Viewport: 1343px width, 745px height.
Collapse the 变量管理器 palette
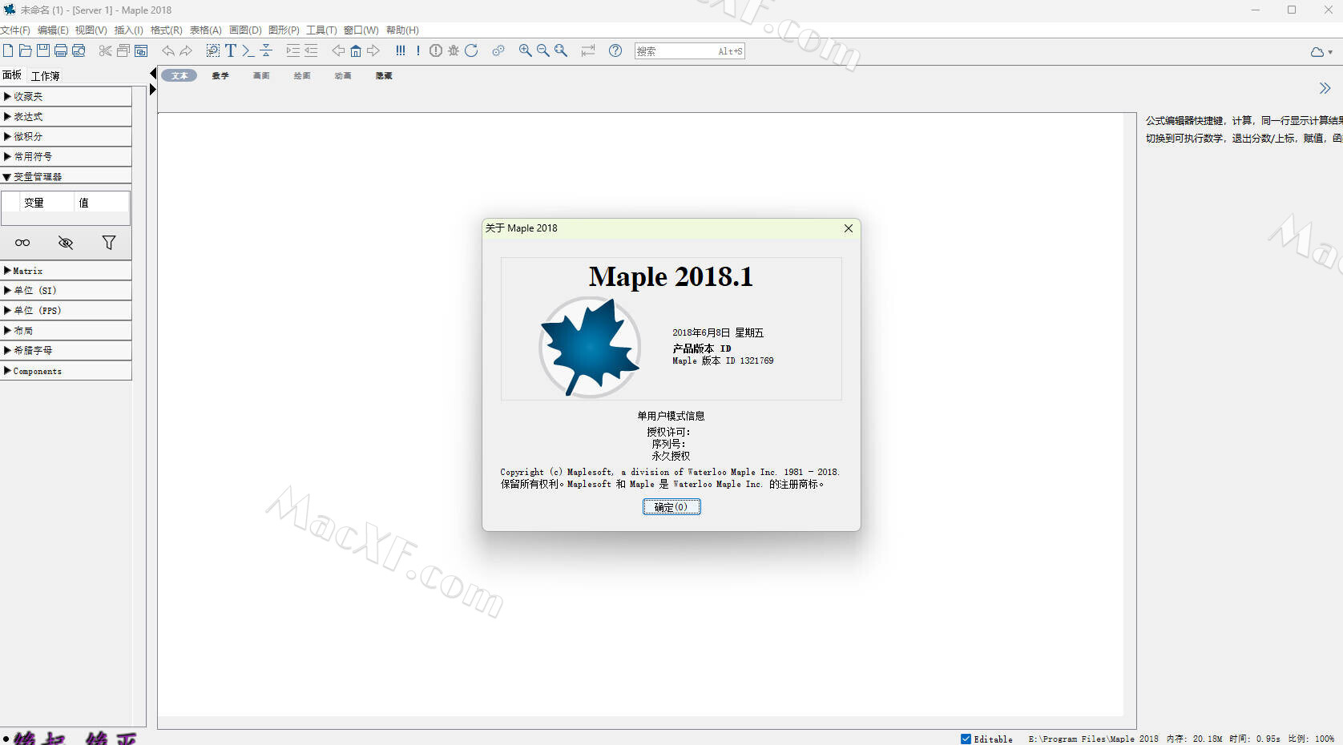point(37,177)
